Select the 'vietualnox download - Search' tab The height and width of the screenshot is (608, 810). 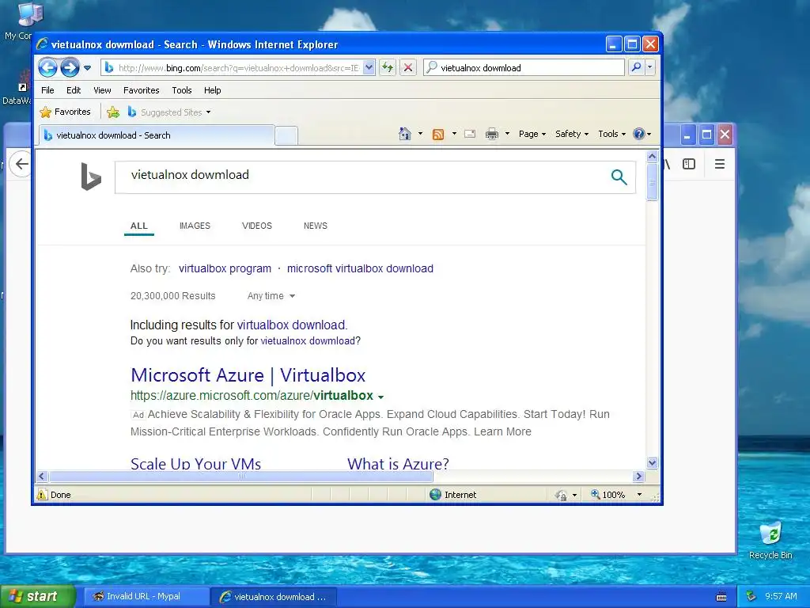[156, 135]
